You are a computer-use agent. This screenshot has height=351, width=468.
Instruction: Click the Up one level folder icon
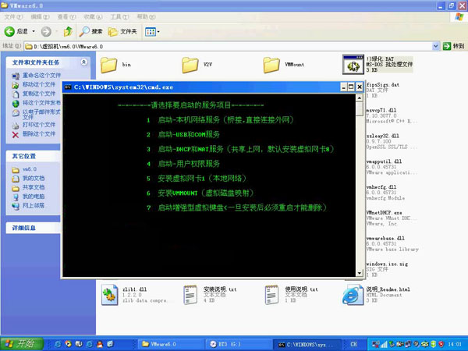point(69,31)
